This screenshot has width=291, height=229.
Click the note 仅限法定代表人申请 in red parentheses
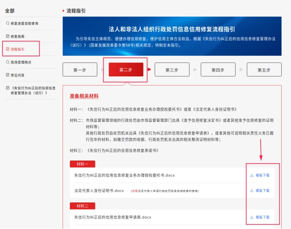pos(165,191)
